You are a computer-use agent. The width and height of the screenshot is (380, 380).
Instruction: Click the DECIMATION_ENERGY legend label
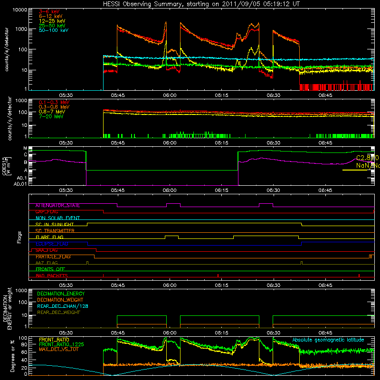61,294
